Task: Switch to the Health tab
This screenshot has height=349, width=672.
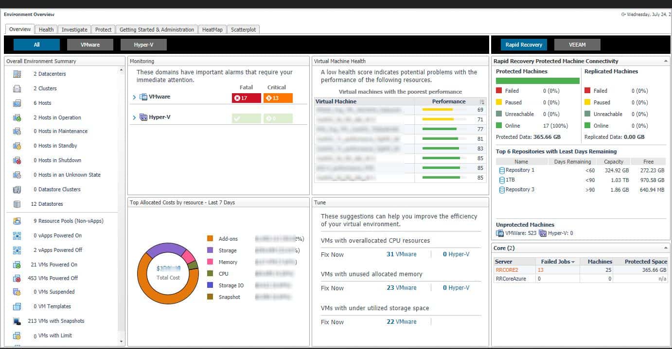Action: coord(46,30)
